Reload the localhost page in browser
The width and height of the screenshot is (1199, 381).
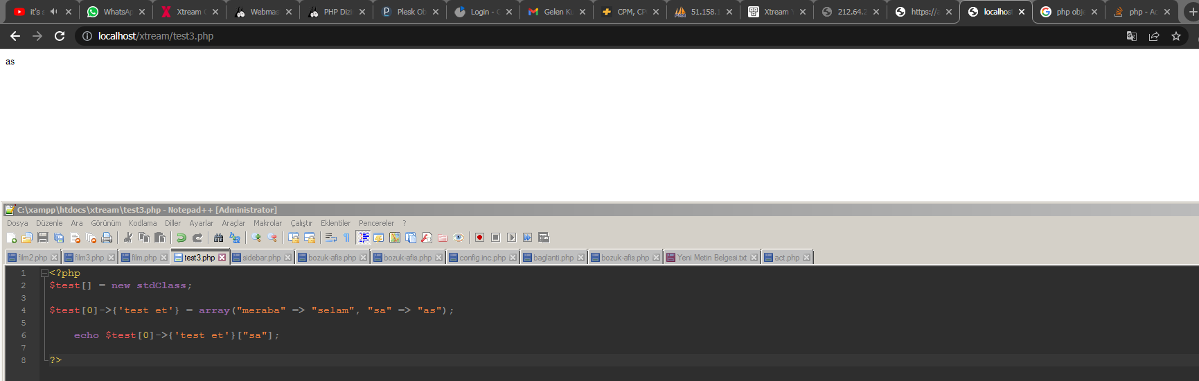coord(60,36)
